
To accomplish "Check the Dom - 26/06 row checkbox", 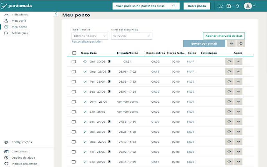I will point(73,102).
